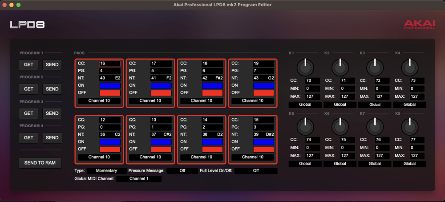The image size is (445, 202).
Task: Open the Global channel dropdown under K4
Action: [x=409, y=105]
